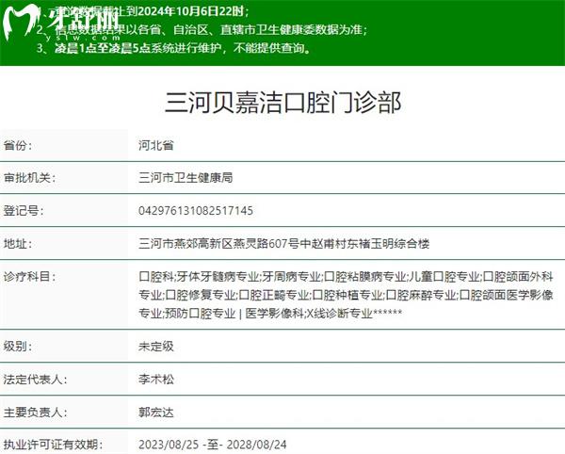565x454 pixels.
Task: Click the 级别 label
Action: pyautogui.click(x=17, y=347)
